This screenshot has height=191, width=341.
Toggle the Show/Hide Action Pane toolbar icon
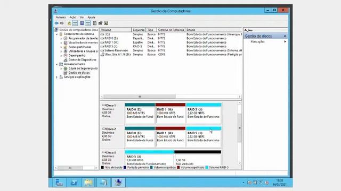point(88,23)
